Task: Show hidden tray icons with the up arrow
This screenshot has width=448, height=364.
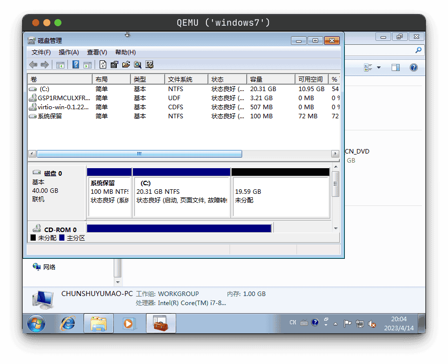Action: tap(335, 324)
